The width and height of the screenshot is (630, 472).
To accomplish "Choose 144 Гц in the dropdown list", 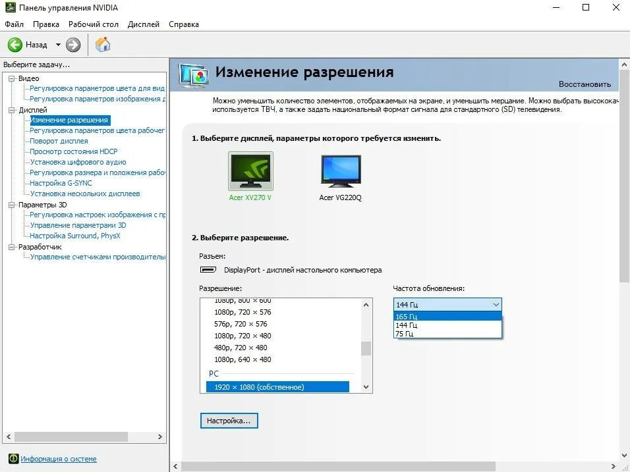I will click(447, 325).
